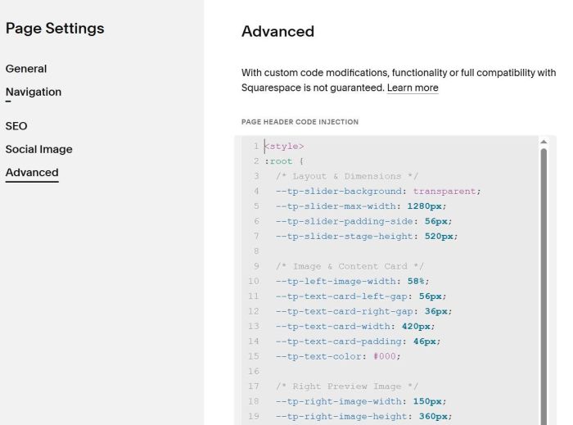The height and width of the screenshot is (425, 573).
Task: Open the SEO settings tab
Action: (x=16, y=126)
